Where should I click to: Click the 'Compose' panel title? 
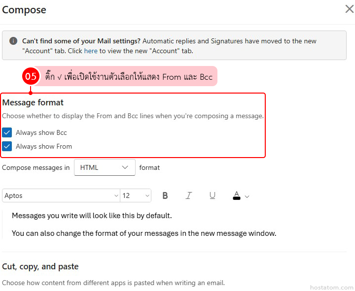[x=24, y=10]
